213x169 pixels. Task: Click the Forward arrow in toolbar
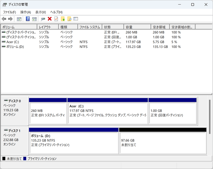[10, 19]
